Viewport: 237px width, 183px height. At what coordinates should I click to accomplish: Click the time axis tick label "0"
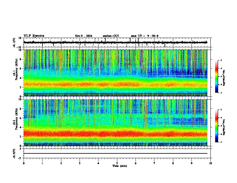[x=24, y=163]
